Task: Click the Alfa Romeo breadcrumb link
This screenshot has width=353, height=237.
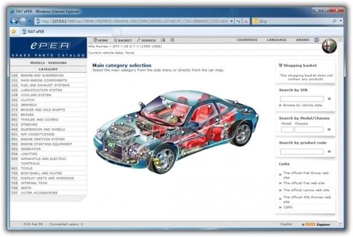Action: 98,46
